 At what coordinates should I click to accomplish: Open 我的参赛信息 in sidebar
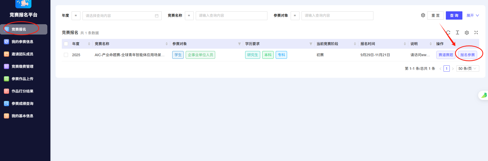point(22,42)
